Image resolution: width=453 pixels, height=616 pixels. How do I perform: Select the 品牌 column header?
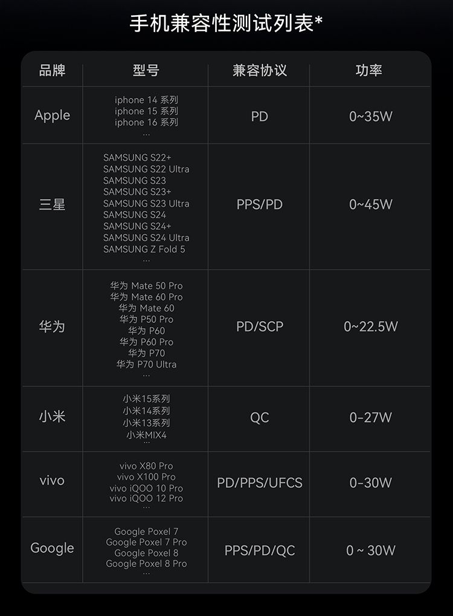[x=52, y=71]
